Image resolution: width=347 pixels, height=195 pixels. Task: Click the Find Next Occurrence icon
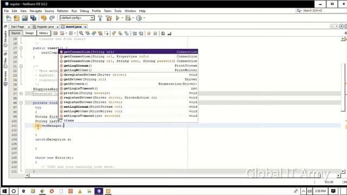pos(94,34)
